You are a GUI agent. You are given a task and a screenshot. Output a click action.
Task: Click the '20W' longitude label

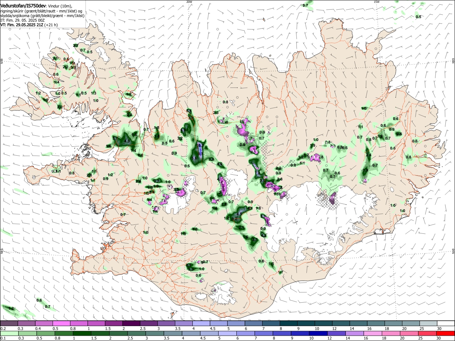[x=189, y=2]
